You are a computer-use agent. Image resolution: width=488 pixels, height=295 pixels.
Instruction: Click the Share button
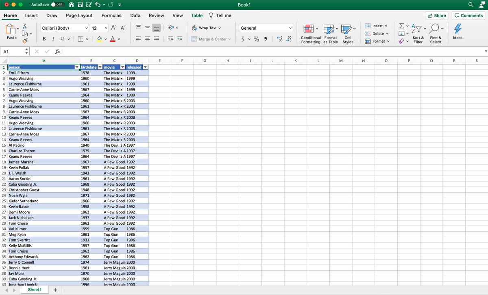[437, 15]
